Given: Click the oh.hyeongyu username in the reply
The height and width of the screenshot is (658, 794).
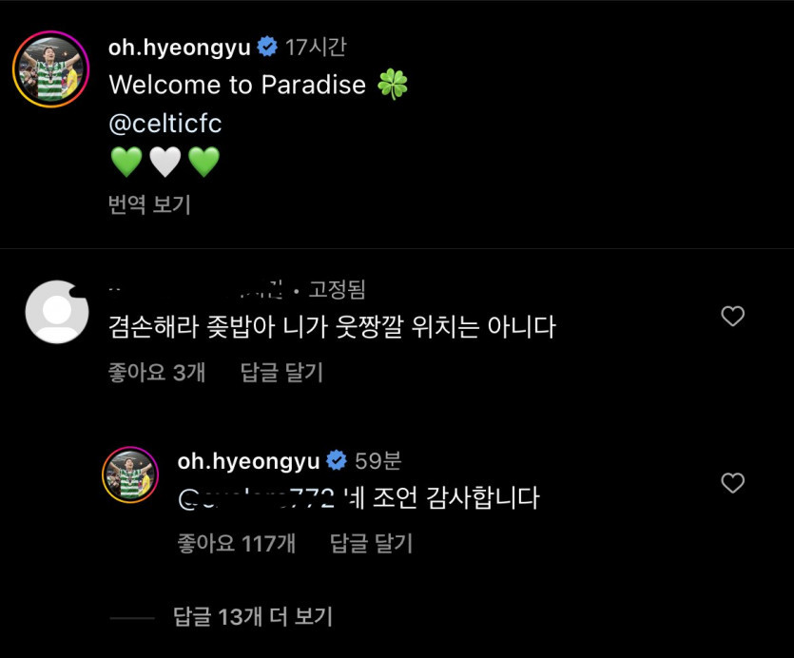Looking at the screenshot, I should point(249,461).
